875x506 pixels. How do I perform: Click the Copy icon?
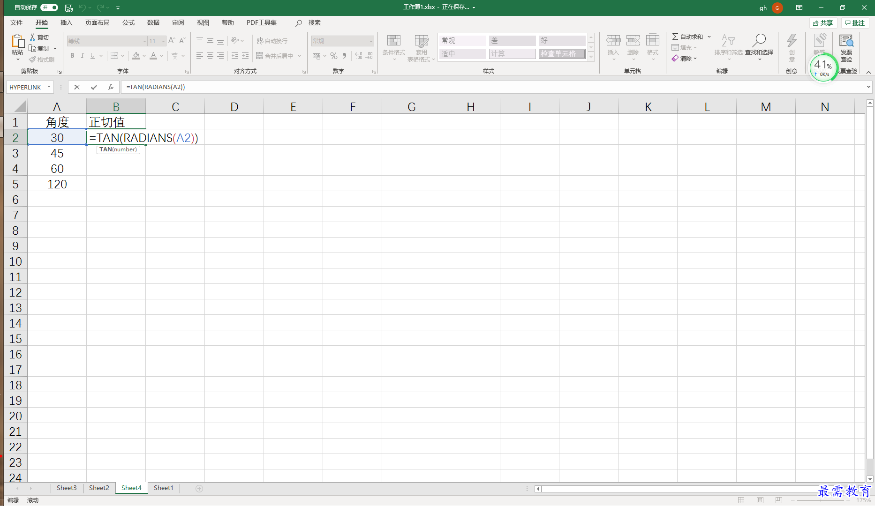tap(32, 48)
